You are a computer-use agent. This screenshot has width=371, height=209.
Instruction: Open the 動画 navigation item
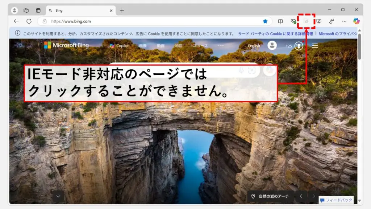tap(161, 46)
